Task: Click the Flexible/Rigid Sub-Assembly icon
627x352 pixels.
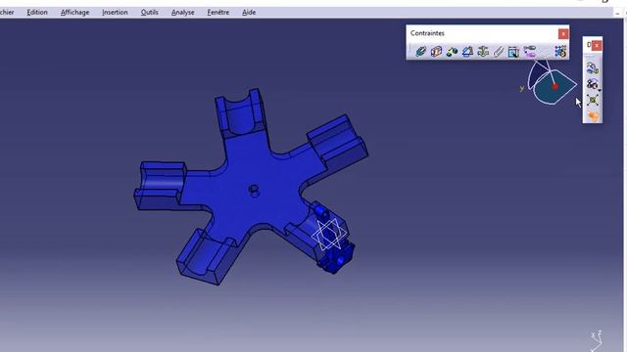Action: click(x=529, y=52)
